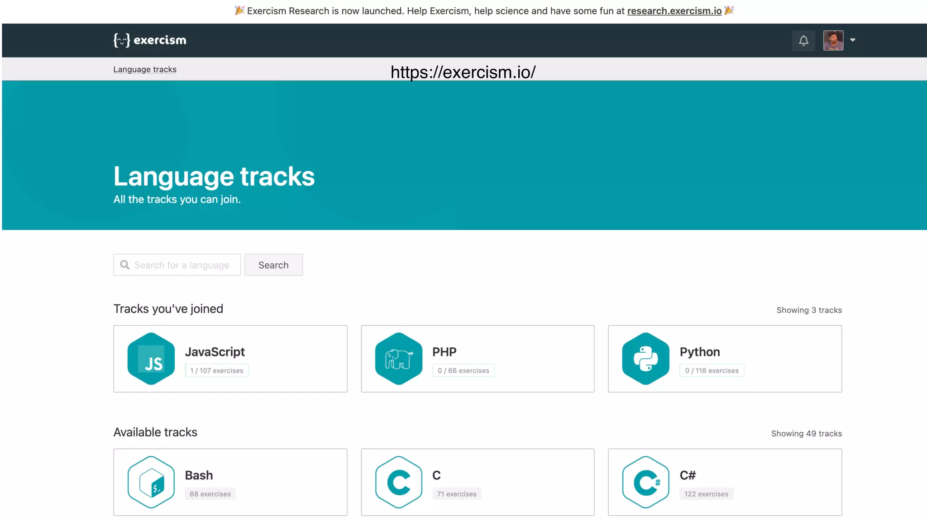Click the JavaScript hexagon icon
The image size is (927, 521).
point(151,359)
